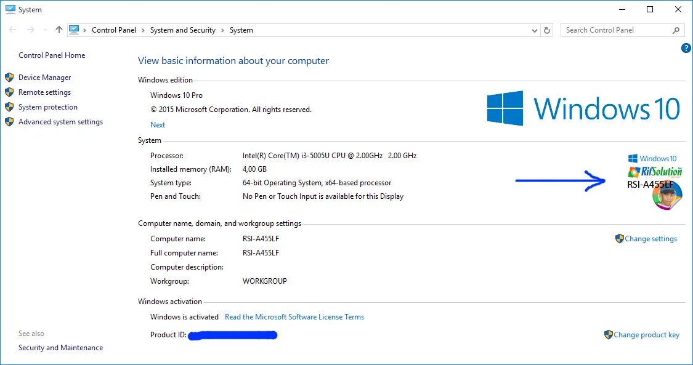
Task: Refresh the System page
Action: click(x=547, y=30)
